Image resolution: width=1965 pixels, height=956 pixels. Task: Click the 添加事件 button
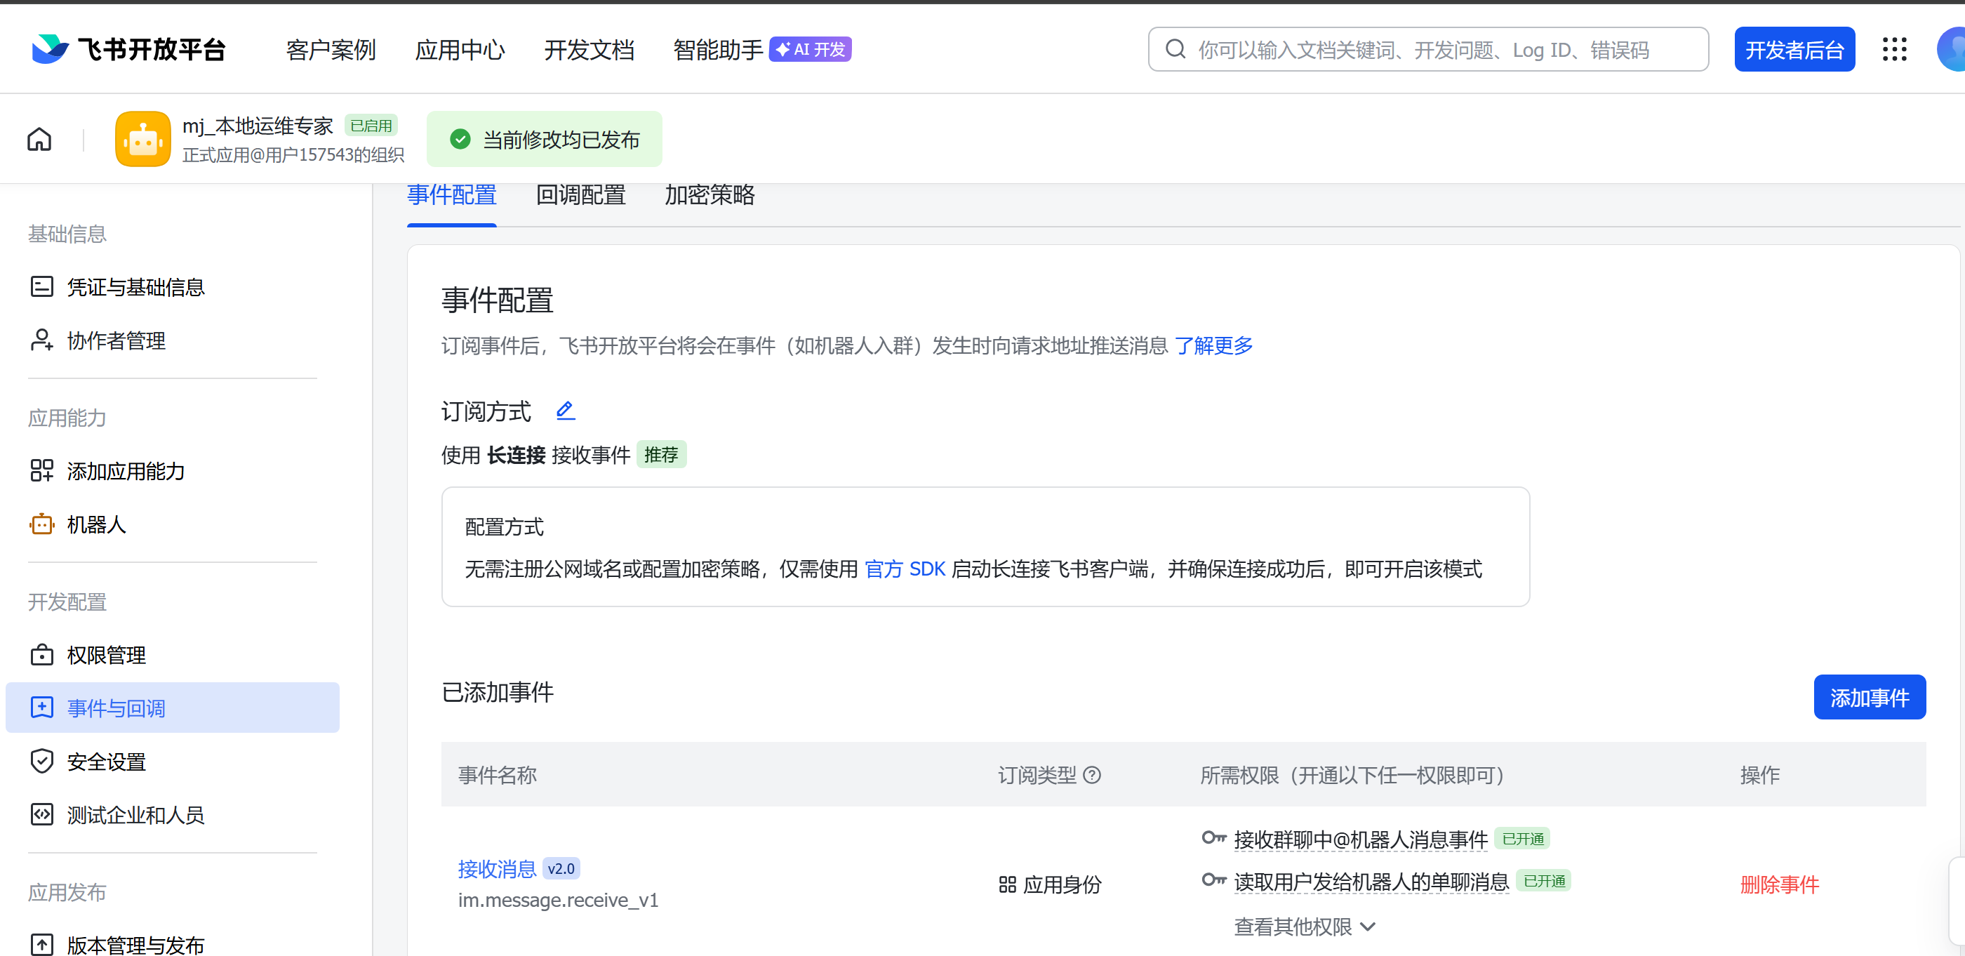pyautogui.click(x=1870, y=698)
